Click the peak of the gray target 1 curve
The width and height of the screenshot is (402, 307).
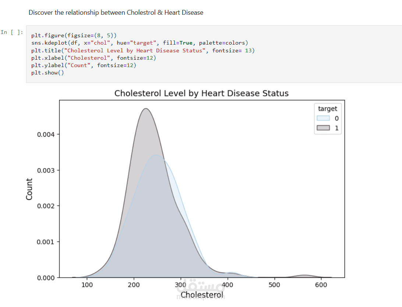coord(146,109)
